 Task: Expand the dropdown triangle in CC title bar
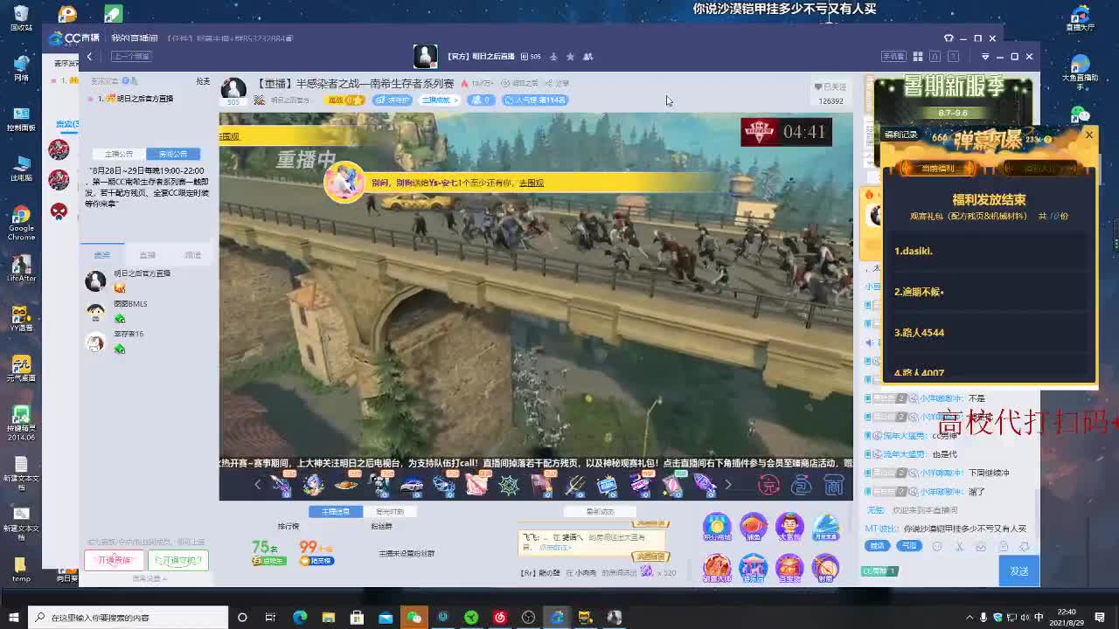pos(985,57)
